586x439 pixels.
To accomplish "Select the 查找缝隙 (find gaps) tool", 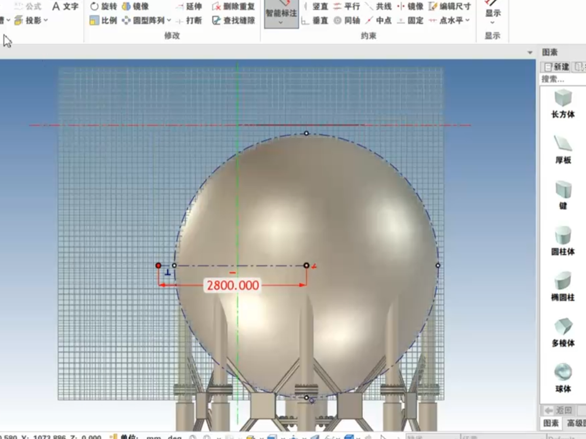I will click(x=233, y=20).
